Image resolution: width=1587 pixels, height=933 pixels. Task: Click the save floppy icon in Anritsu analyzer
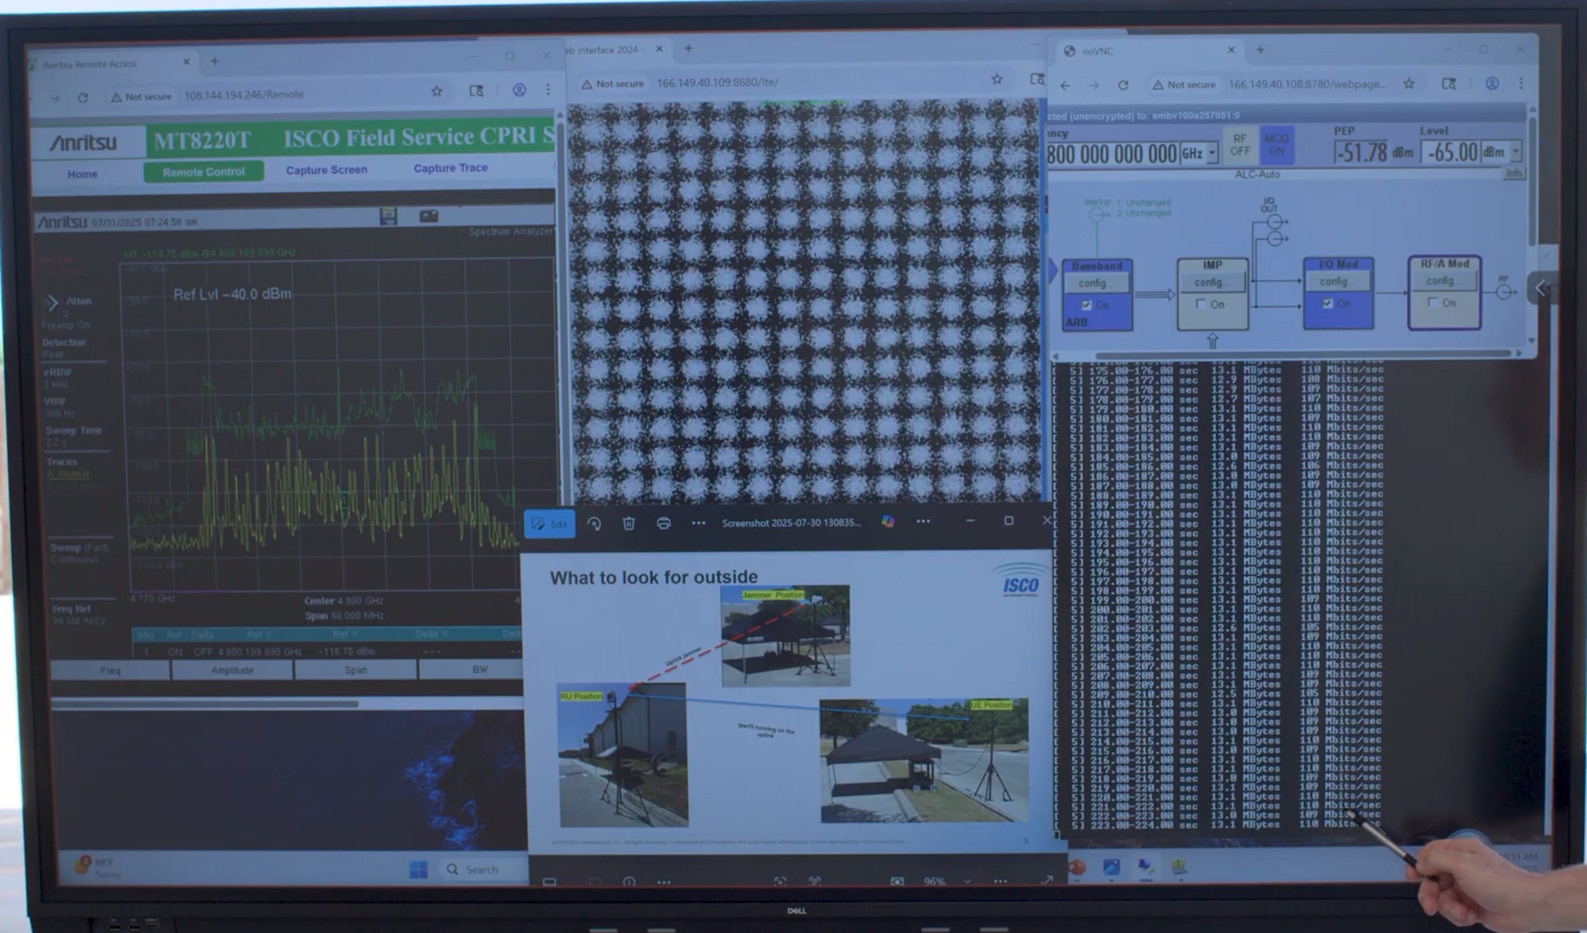tap(389, 216)
